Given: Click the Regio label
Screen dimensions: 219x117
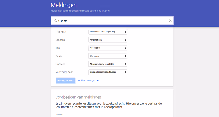Looking at the screenshot, I should [59, 56].
